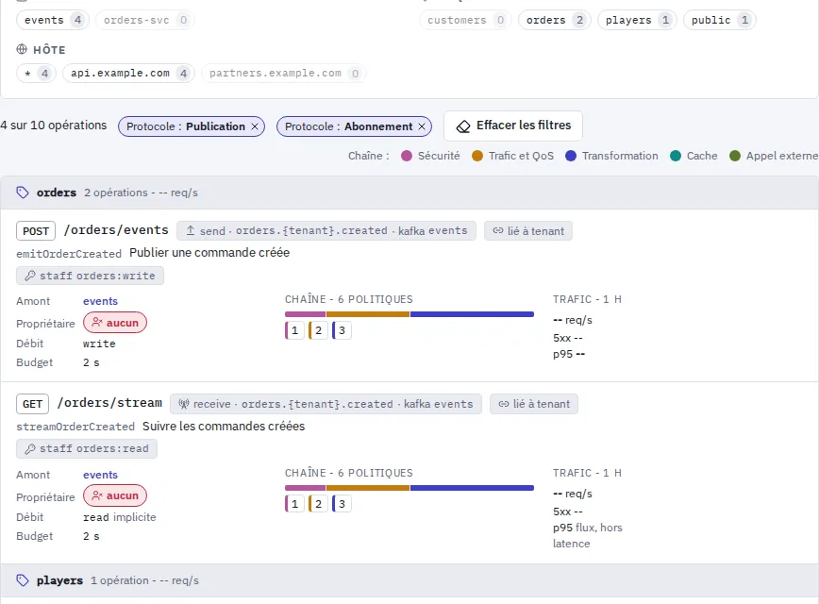Toggle the events 4 filter chip
The height and width of the screenshot is (604, 819).
53,20
